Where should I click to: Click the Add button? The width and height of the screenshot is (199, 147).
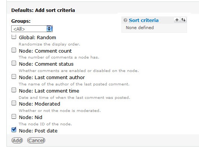pyautogui.click(x=17, y=140)
